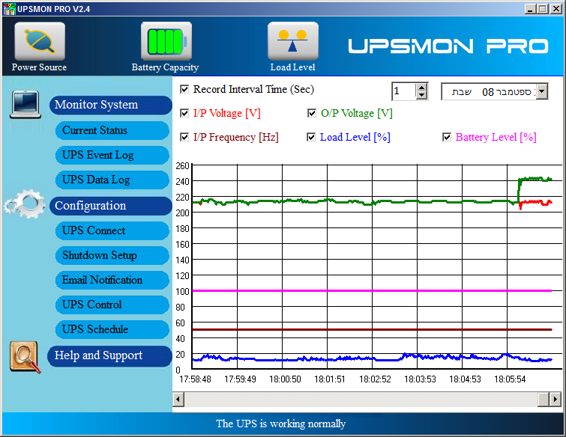Click chart scrollbar left arrow

point(178,399)
